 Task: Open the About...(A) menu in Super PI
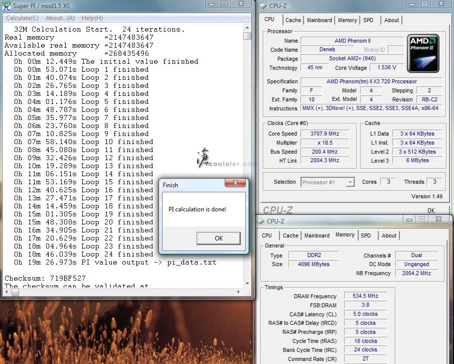(60, 18)
